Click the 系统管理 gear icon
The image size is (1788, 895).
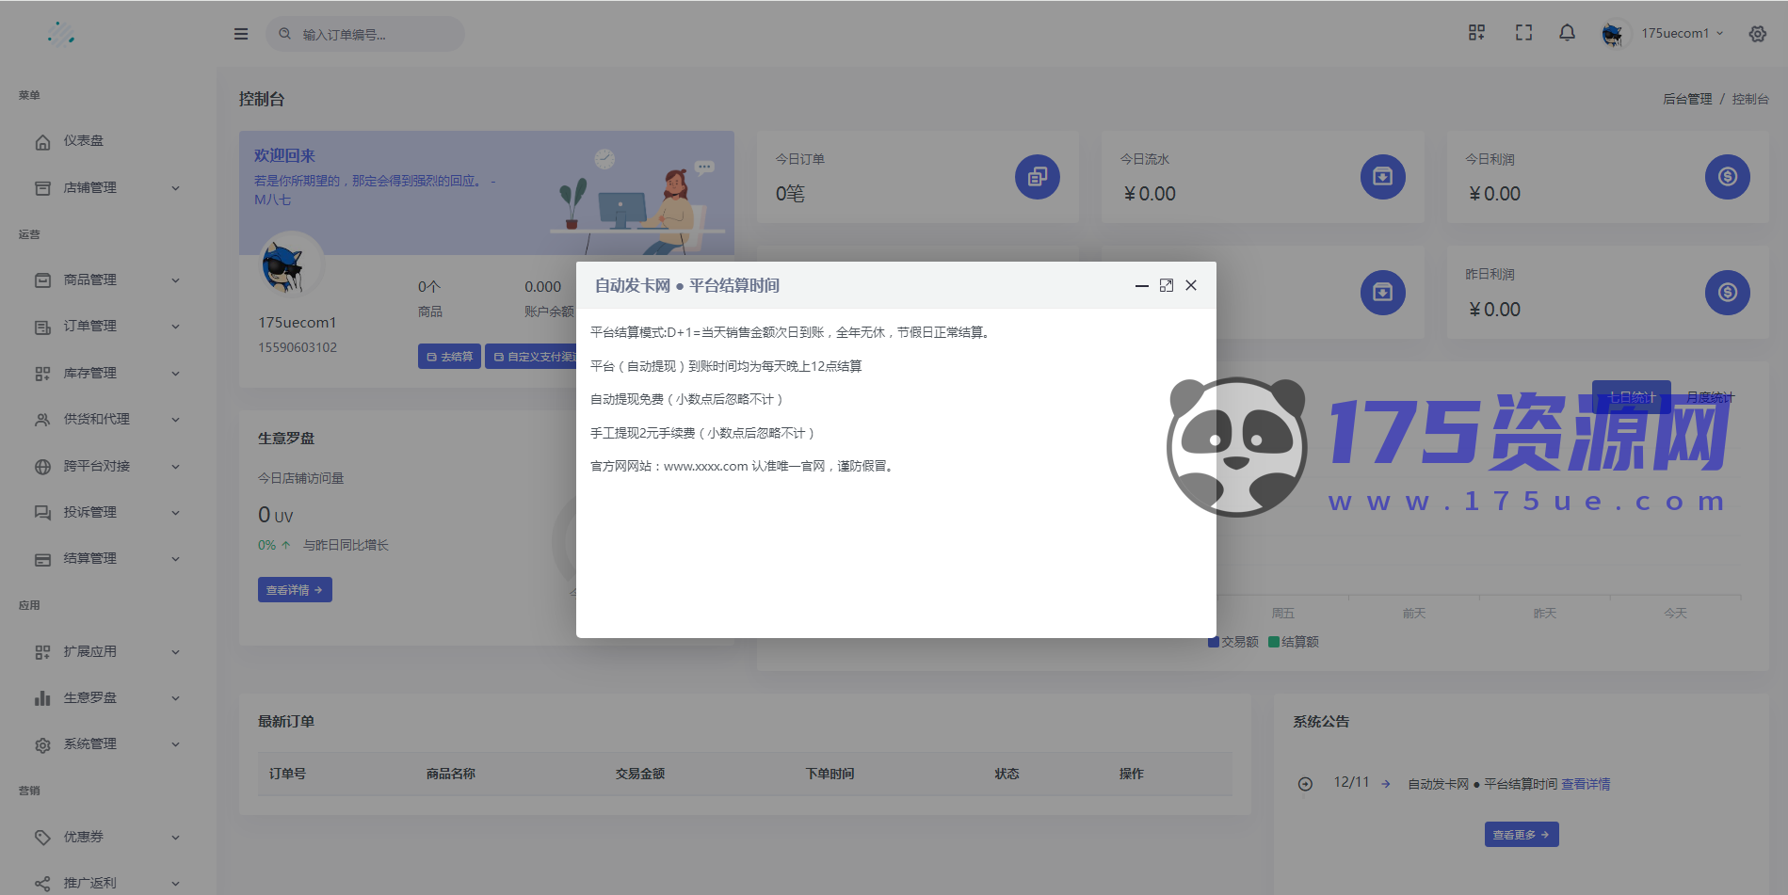[x=42, y=744]
